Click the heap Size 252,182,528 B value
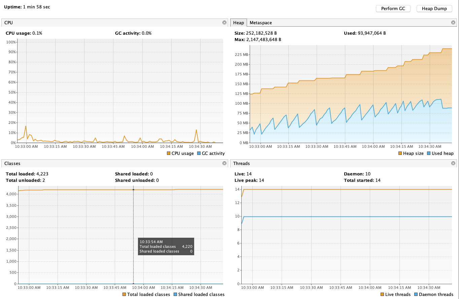This screenshot has width=459, height=299. click(255, 33)
